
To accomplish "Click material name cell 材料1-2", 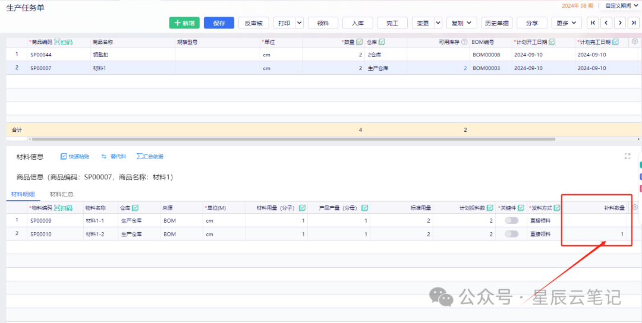I will click(x=100, y=234).
